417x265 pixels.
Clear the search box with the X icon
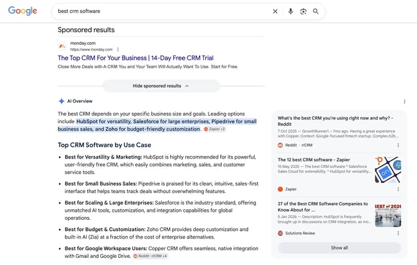point(275,11)
